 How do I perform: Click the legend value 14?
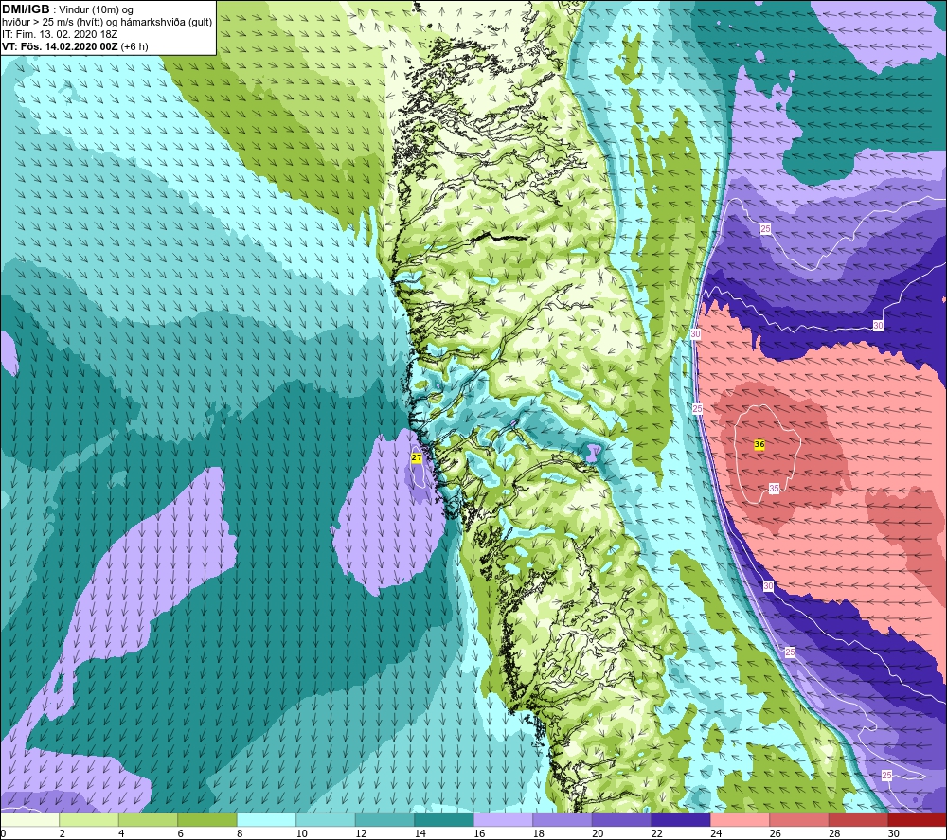tap(420, 833)
